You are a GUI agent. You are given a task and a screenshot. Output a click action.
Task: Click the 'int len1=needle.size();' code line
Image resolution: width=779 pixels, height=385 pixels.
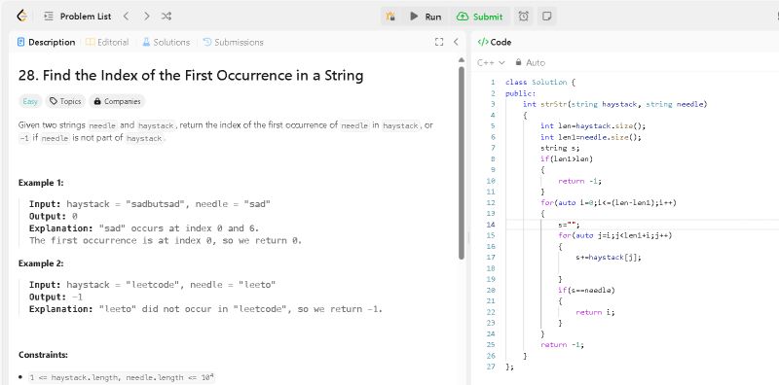pos(591,137)
